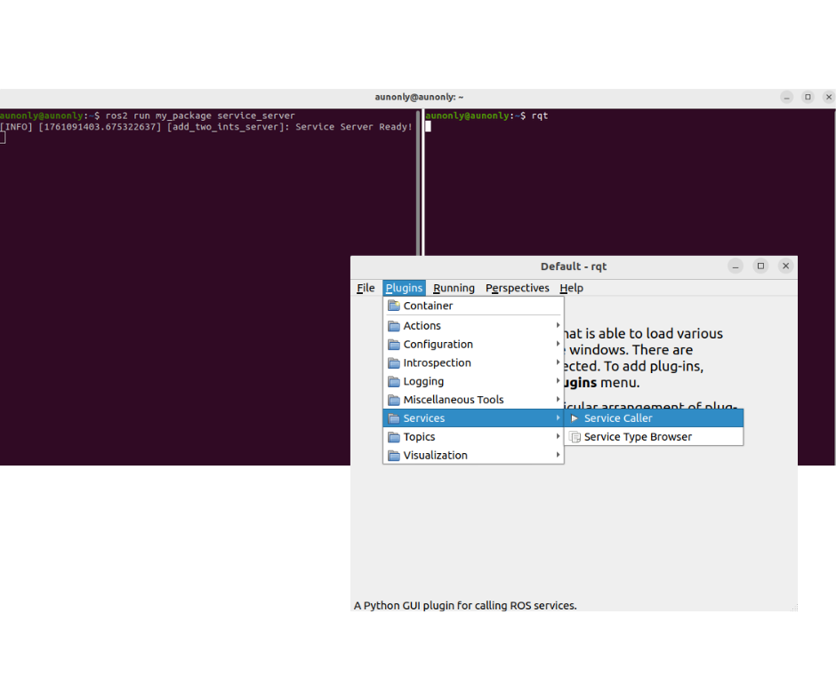This screenshot has width=836, height=700.
Task: Click the Logging folder icon
Action: [x=394, y=382]
